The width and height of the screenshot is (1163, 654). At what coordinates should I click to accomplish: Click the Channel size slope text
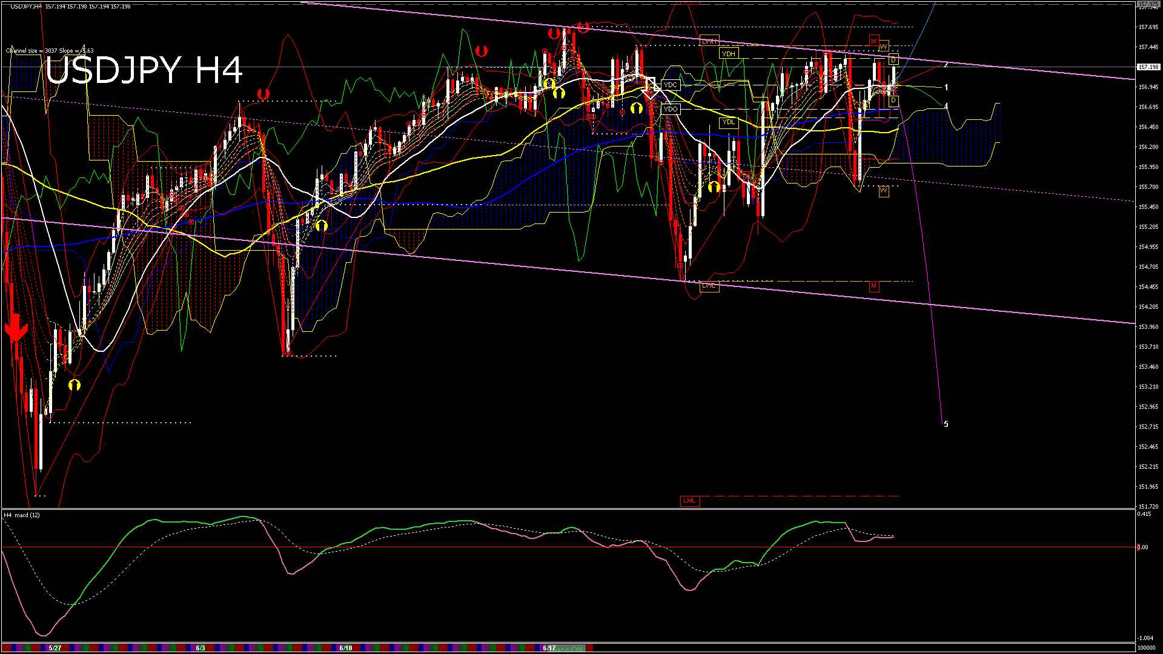tap(50, 51)
